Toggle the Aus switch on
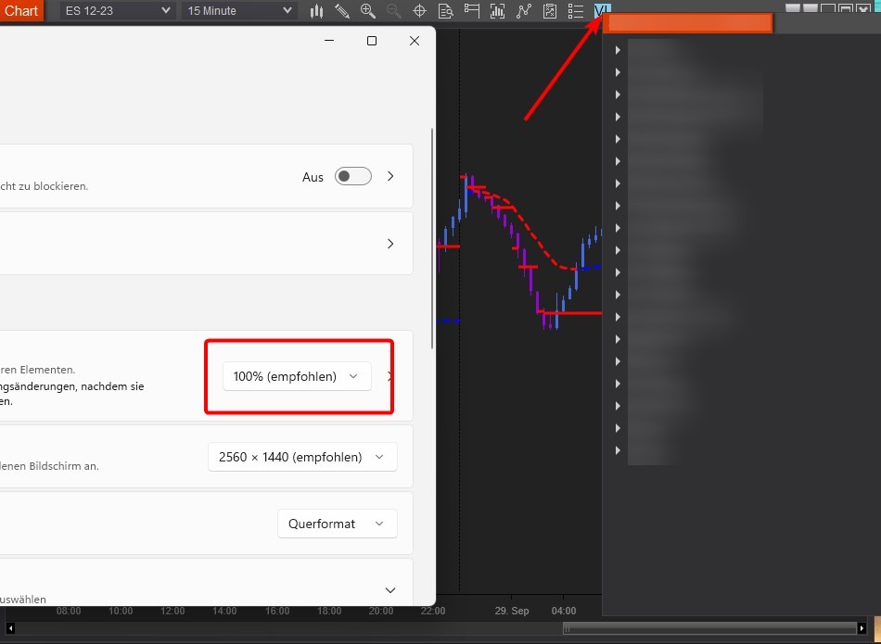The height and width of the screenshot is (644, 881). 352,176
